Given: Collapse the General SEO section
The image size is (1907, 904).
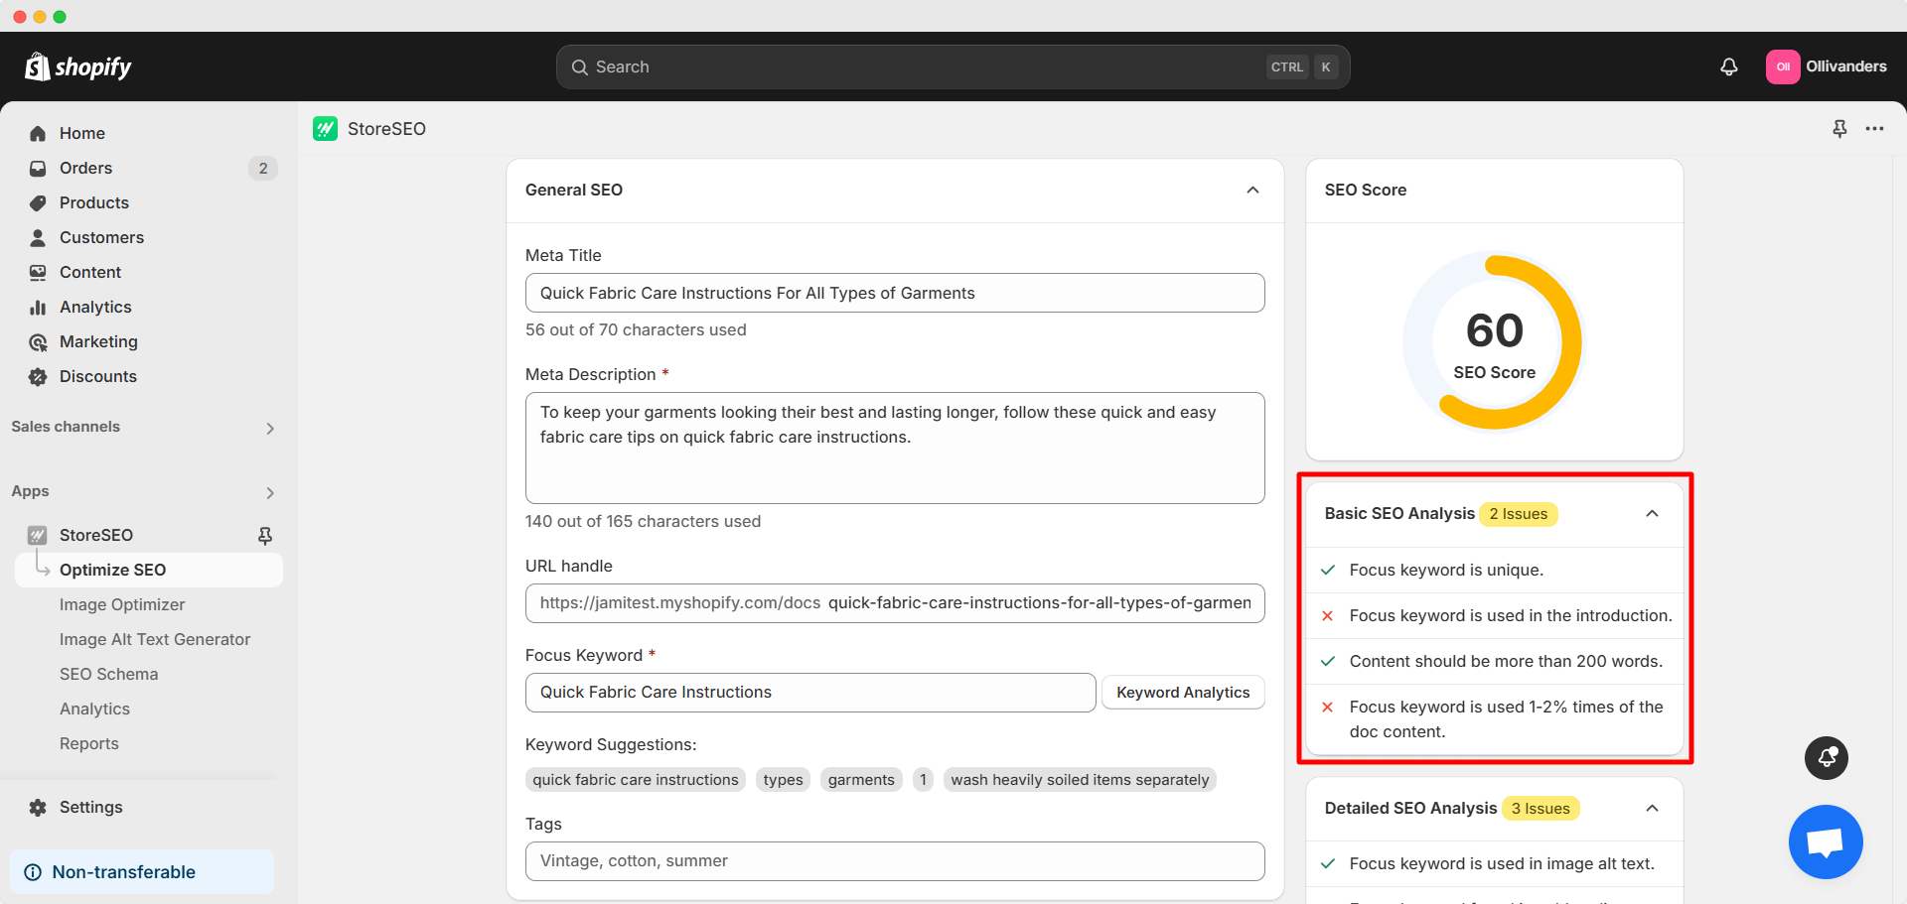Looking at the screenshot, I should pyautogui.click(x=1252, y=190).
